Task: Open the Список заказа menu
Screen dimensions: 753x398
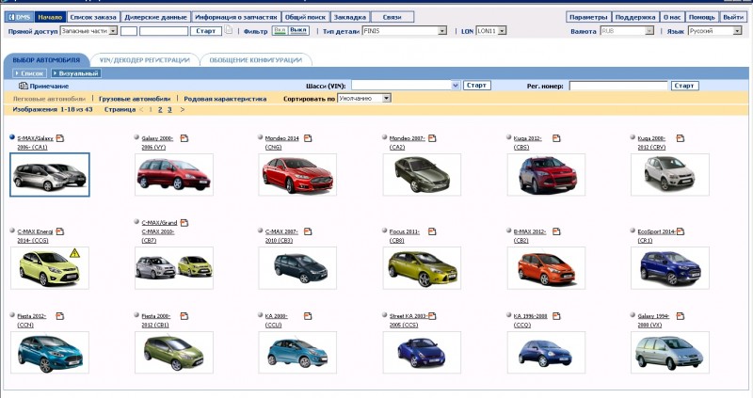Action: pos(93,17)
